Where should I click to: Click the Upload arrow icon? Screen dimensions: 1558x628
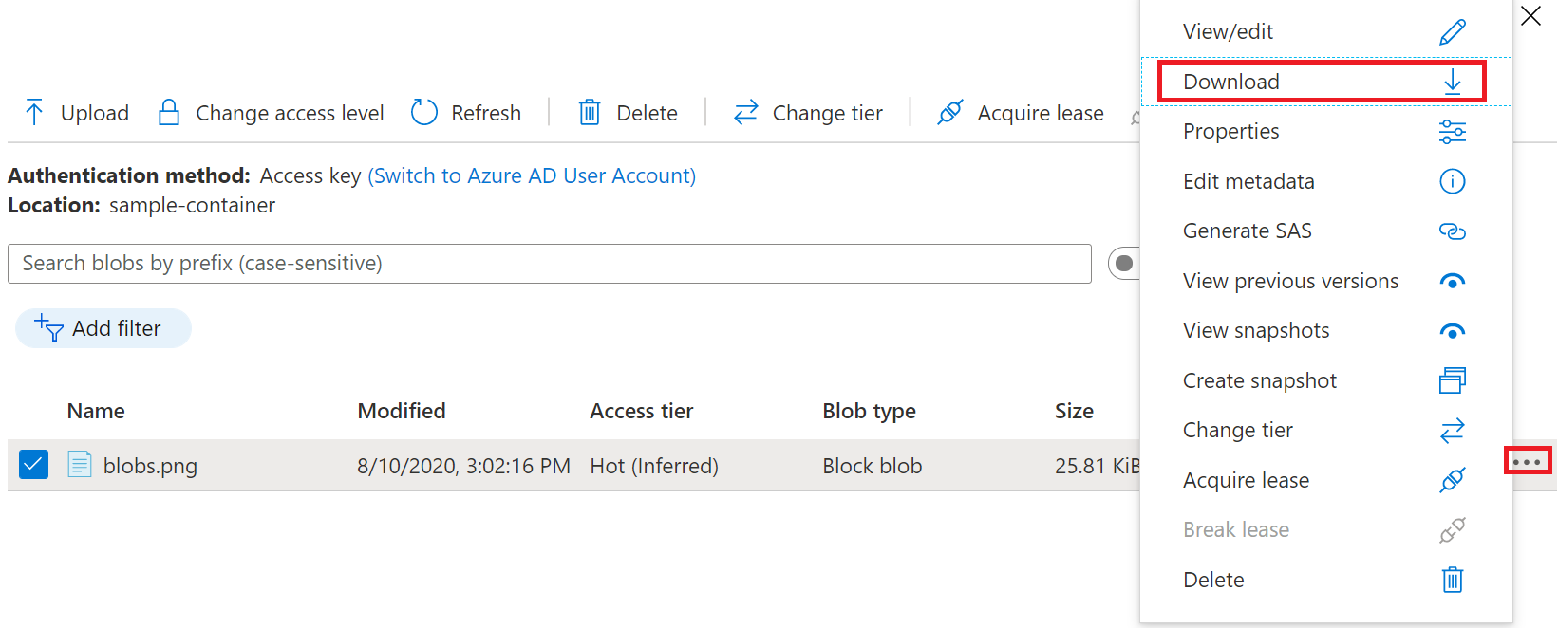coord(34,113)
